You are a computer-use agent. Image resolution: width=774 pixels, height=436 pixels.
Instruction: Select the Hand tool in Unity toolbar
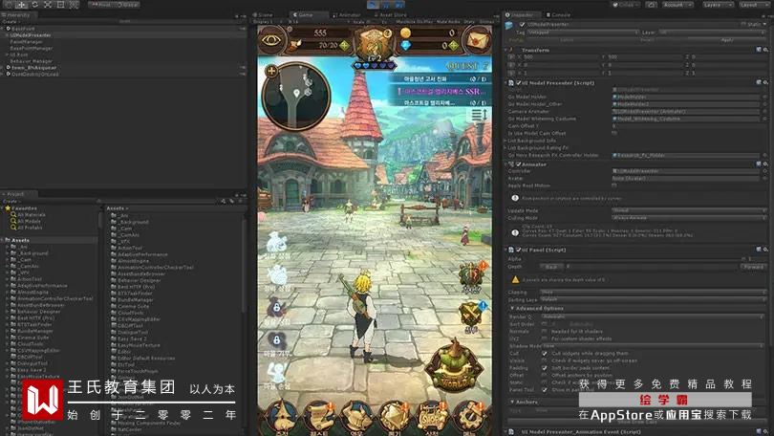point(9,5)
